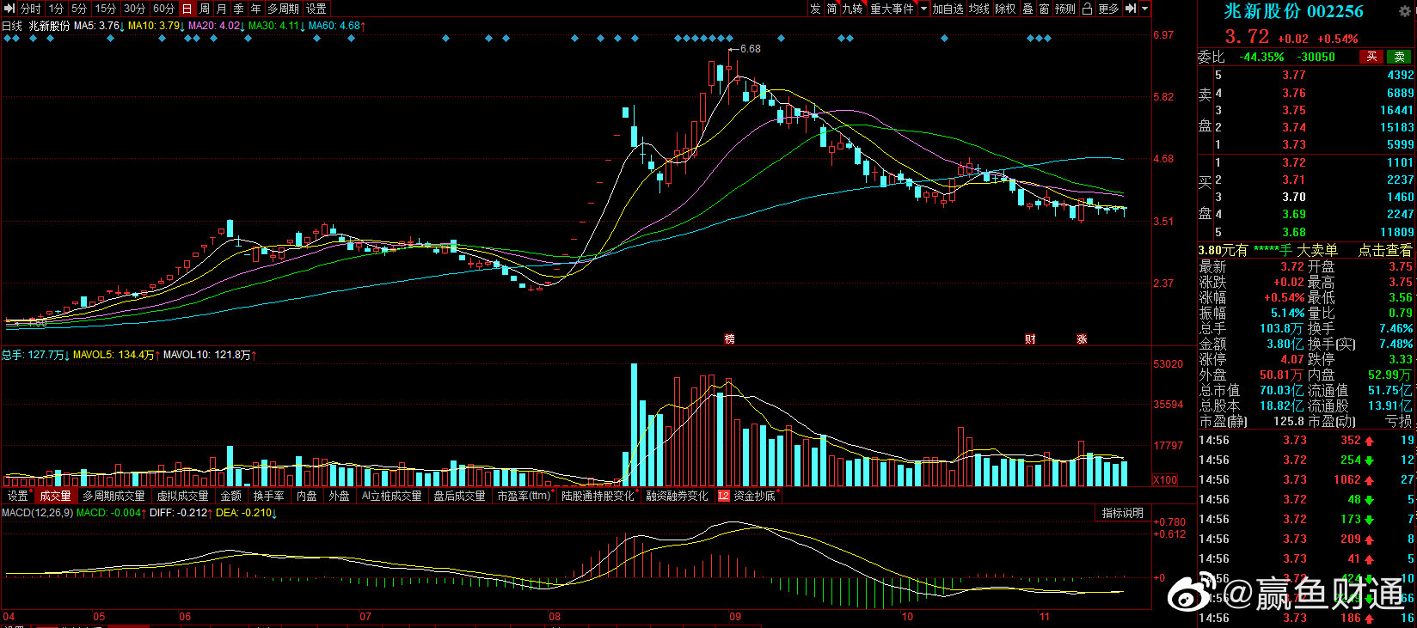This screenshot has width=1417, height=628.
Task: Select 盘后成交量 indicator tab
Action: pos(460,496)
